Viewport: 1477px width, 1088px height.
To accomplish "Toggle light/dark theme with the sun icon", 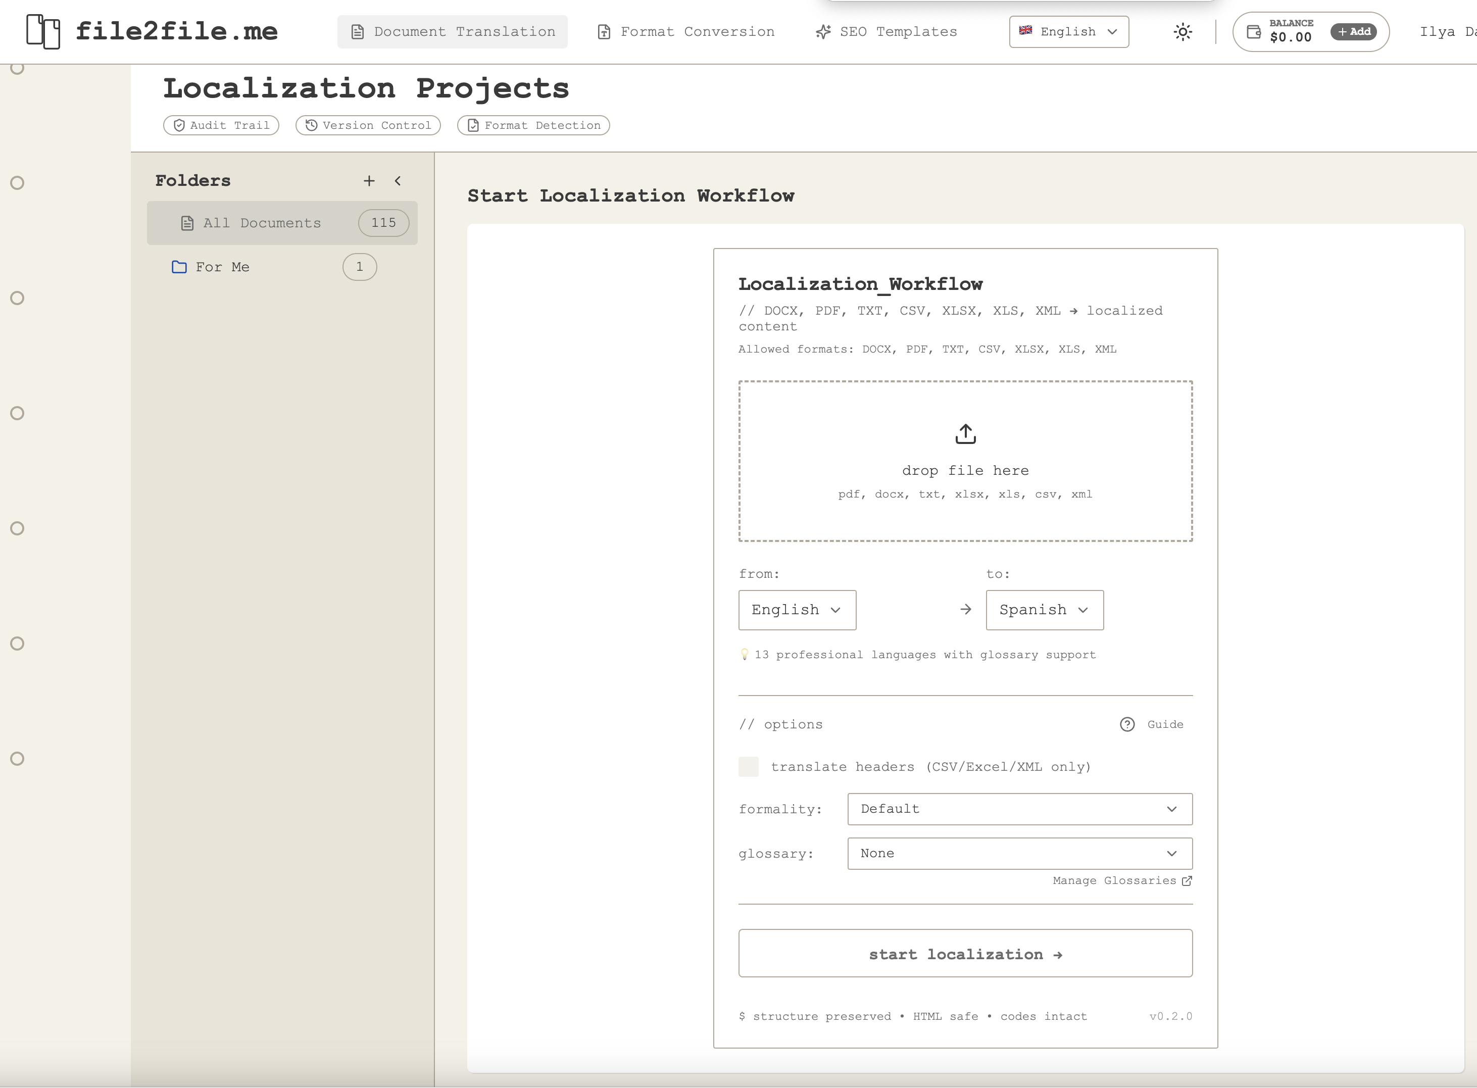I will tap(1182, 31).
